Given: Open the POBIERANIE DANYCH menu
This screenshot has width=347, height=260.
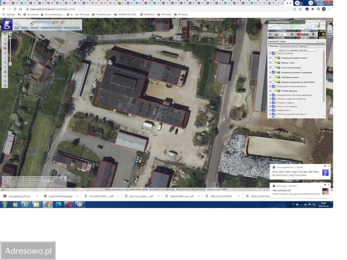Looking at the screenshot, I should (x=51, y=28).
